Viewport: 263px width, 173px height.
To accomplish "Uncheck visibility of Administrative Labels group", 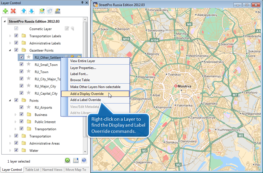I will [16, 43].
